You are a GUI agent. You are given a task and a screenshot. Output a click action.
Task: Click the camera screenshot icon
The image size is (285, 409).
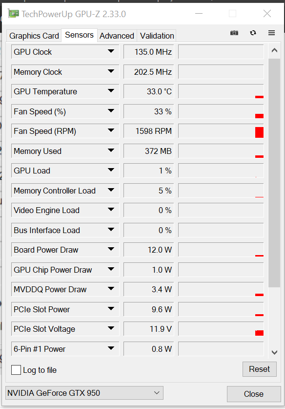234,33
